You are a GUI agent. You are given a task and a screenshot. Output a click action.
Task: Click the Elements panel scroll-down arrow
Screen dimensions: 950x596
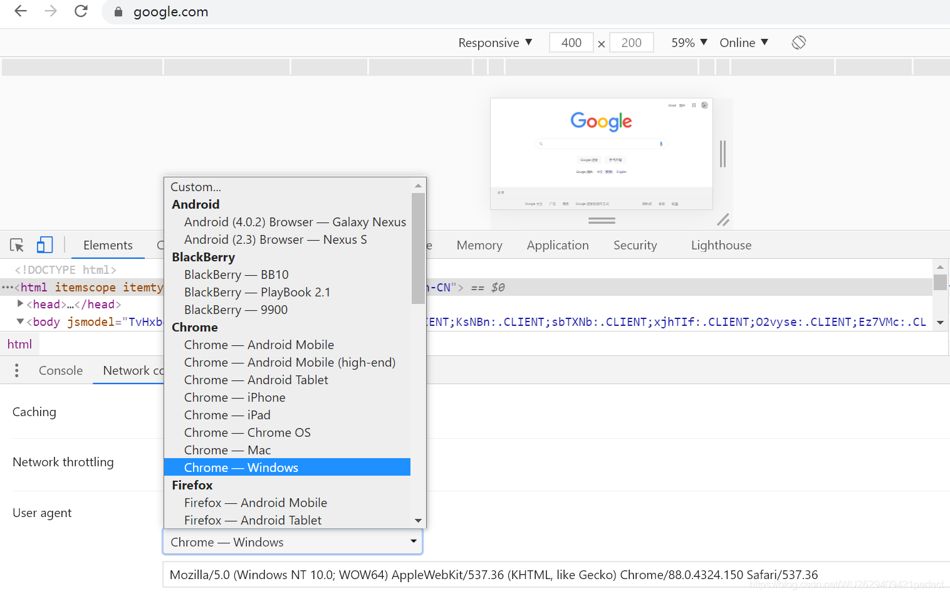tap(940, 323)
